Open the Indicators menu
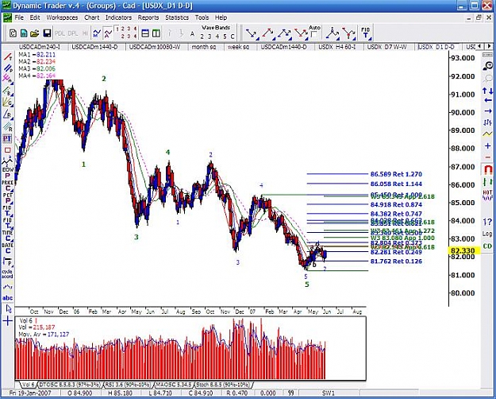The width and height of the screenshot is (496, 399). pyautogui.click(x=118, y=17)
